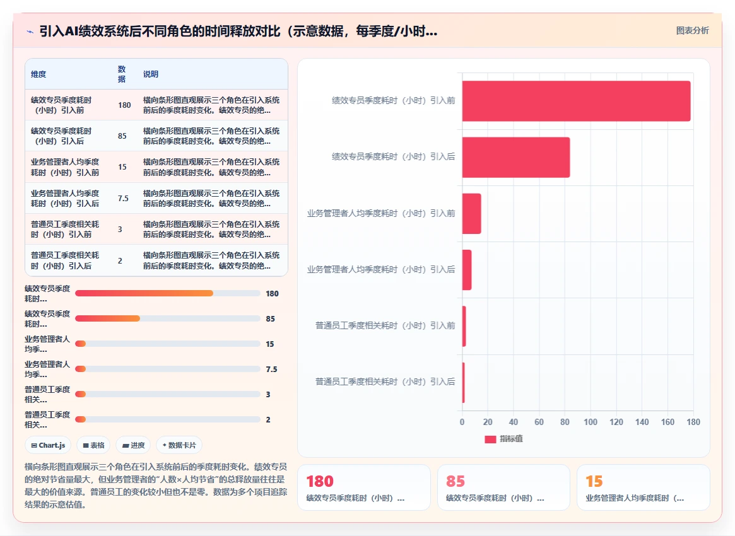Select the Chart.js tag chip

(48, 445)
